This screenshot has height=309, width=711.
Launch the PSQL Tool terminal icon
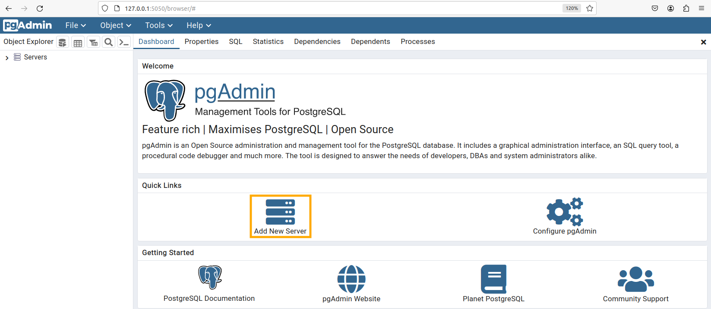[x=124, y=42]
